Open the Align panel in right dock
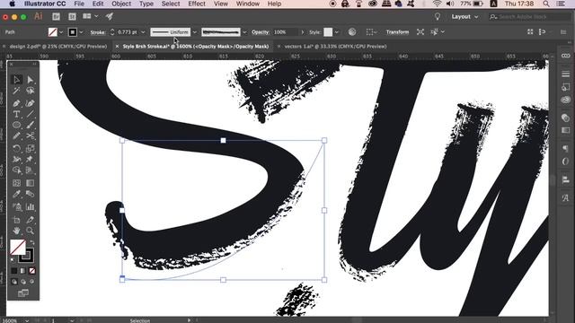 pos(565,179)
